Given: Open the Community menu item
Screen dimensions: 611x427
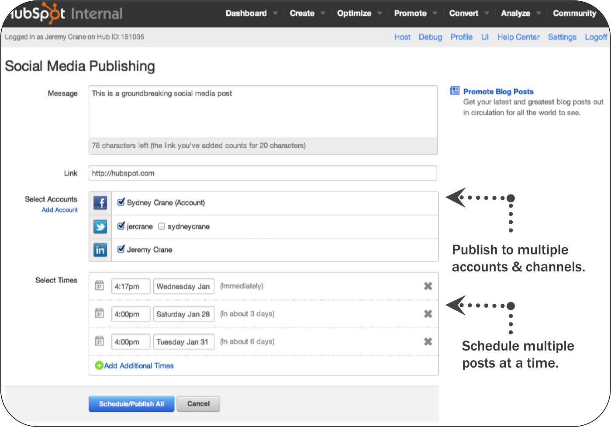Looking at the screenshot, I should (574, 14).
